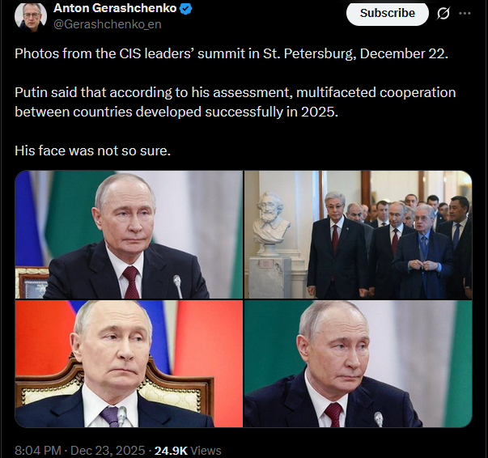Click the paragraph about multifaceted cooperation
Viewport: 488px width, 458px height.
click(236, 102)
